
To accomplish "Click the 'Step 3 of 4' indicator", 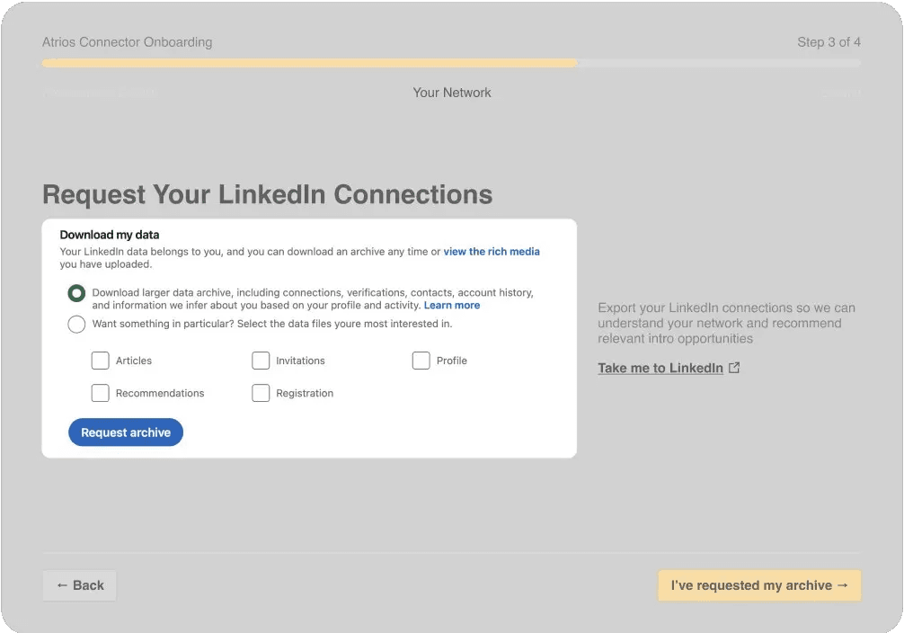I will pyautogui.click(x=829, y=42).
